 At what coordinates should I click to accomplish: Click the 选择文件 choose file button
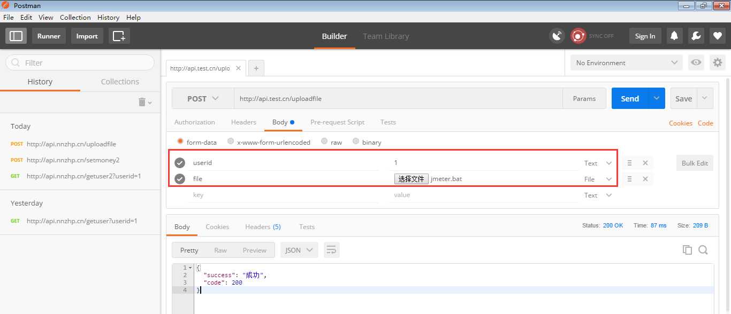click(x=412, y=179)
